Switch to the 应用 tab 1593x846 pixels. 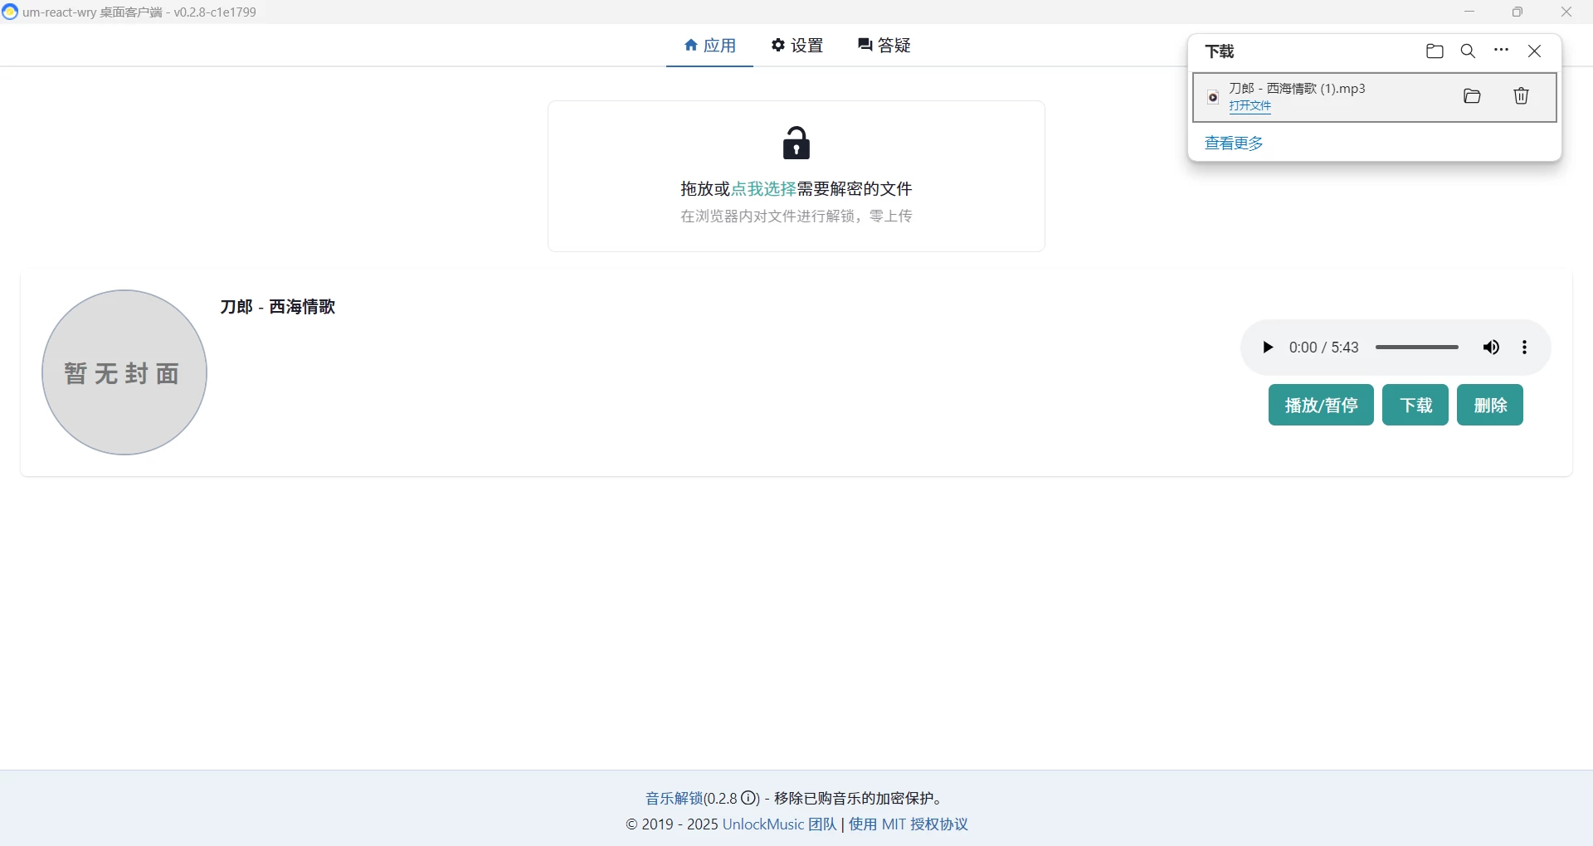pyautogui.click(x=709, y=46)
